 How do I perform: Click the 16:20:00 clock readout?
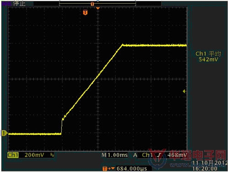(x=205, y=168)
